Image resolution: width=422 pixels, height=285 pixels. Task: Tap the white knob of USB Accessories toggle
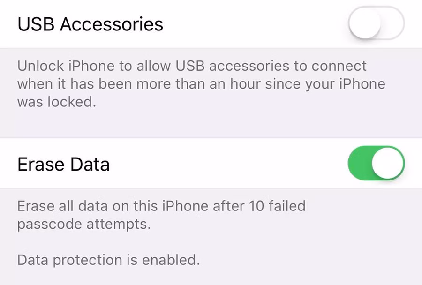pos(365,23)
